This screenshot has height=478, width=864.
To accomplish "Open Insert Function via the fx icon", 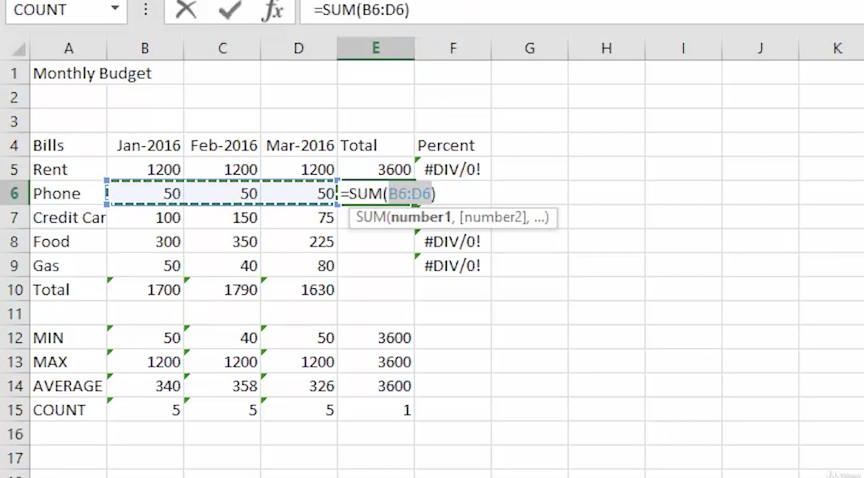I will (x=272, y=10).
